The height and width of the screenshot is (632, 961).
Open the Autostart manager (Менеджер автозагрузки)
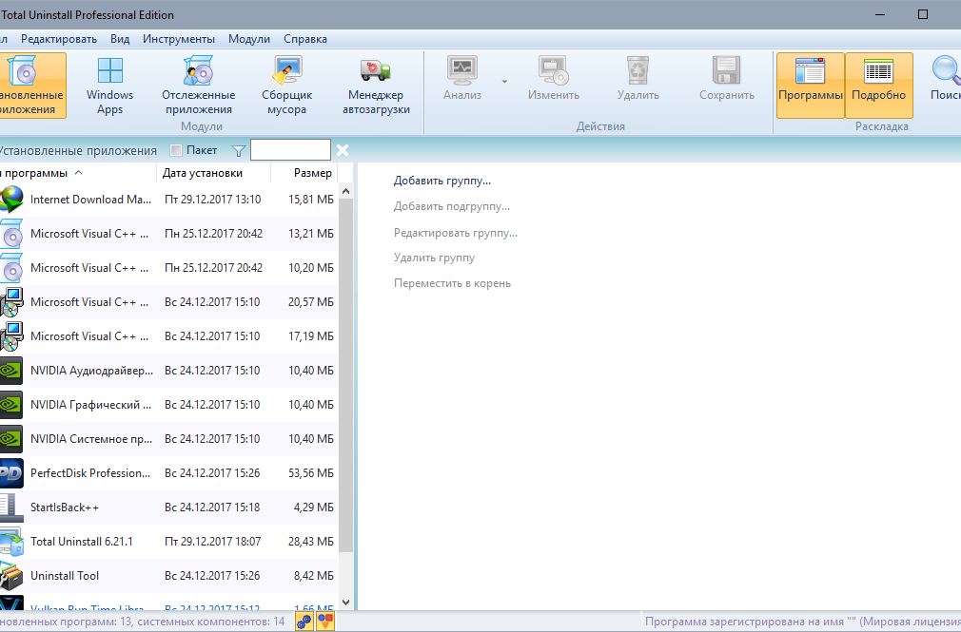tap(376, 86)
